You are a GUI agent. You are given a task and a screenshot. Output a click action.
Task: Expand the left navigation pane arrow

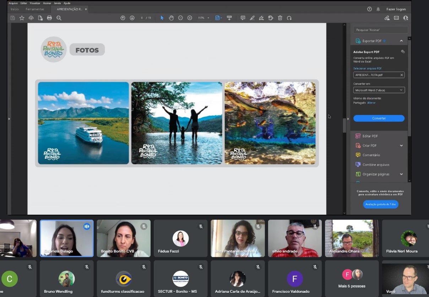(9, 119)
